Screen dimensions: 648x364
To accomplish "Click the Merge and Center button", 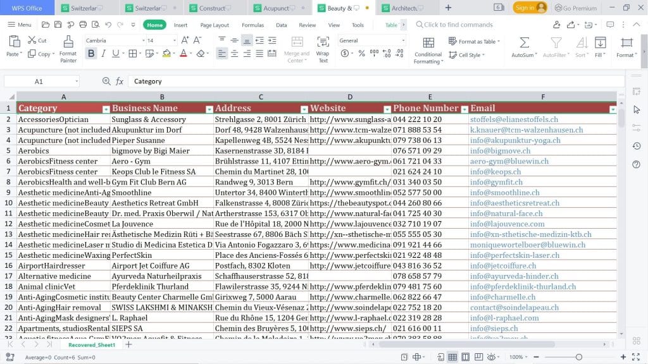I will 297,49.
